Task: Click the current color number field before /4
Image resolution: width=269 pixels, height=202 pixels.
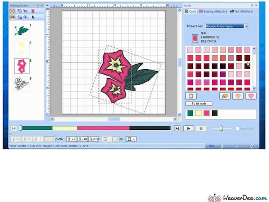Action: point(116,139)
